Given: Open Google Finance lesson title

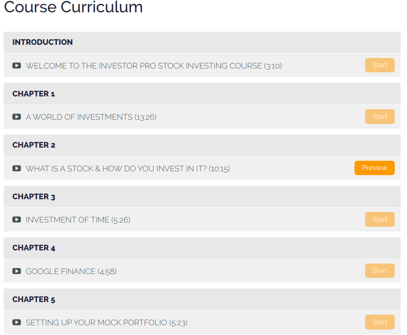Looking at the screenshot, I should 71,271.
